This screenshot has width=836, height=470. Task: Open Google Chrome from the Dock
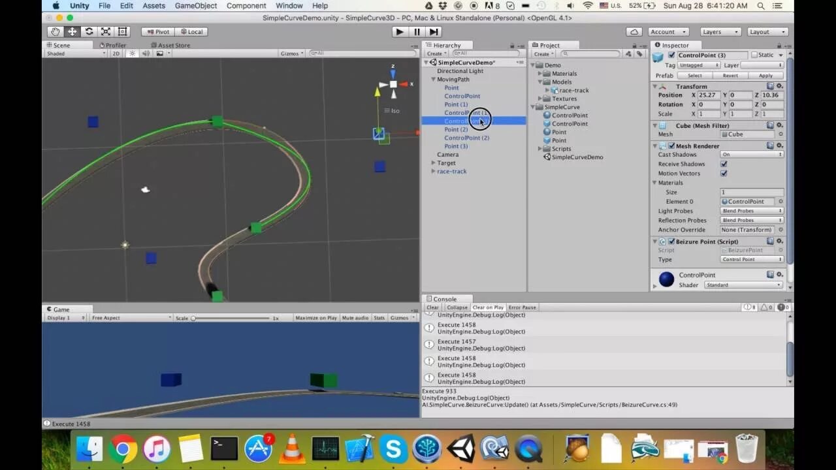point(123,448)
